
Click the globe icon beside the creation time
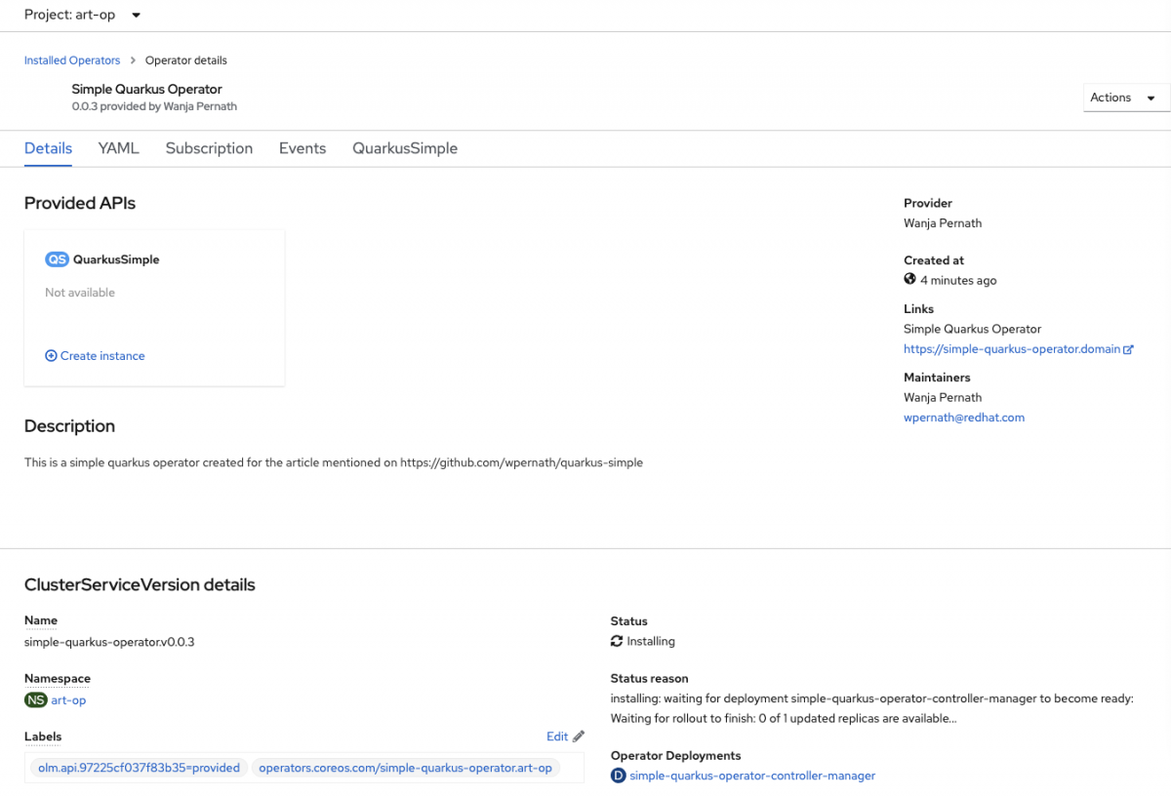point(909,280)
